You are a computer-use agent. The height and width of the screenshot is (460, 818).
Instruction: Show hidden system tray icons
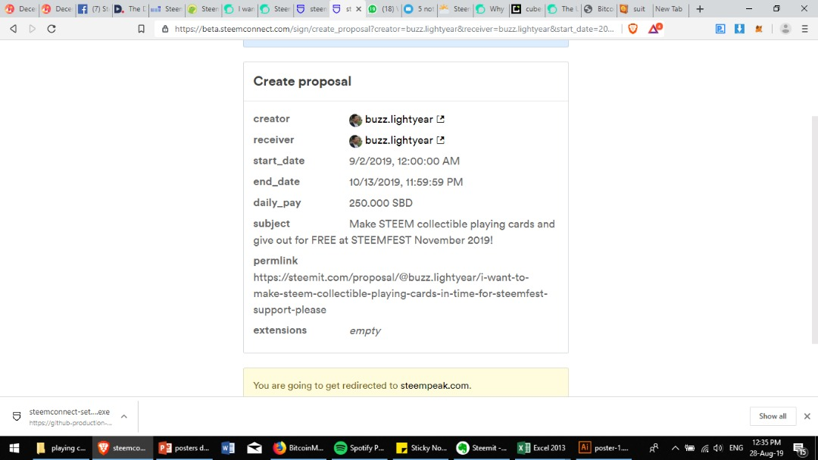675,448
